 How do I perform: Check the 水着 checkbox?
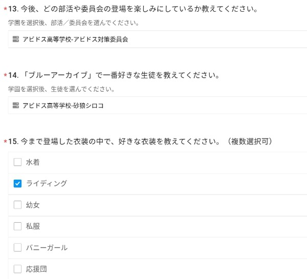tap(17, 162)
